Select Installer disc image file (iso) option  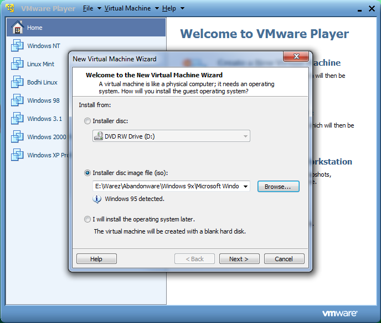tap(87, 173)
